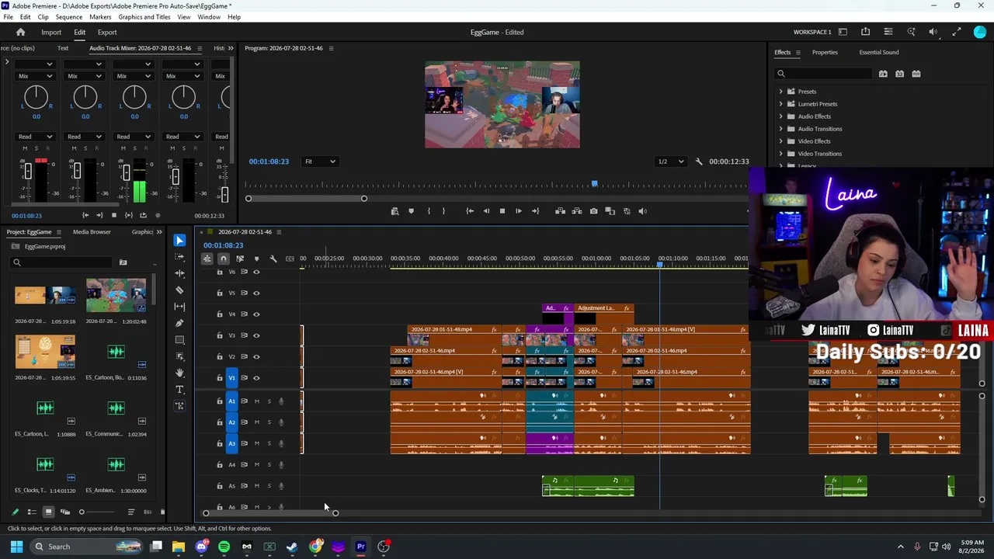Click the Program Monitor settings wrench
The image size is (994, 559).
pyautogui.click(x=698, y=161)
